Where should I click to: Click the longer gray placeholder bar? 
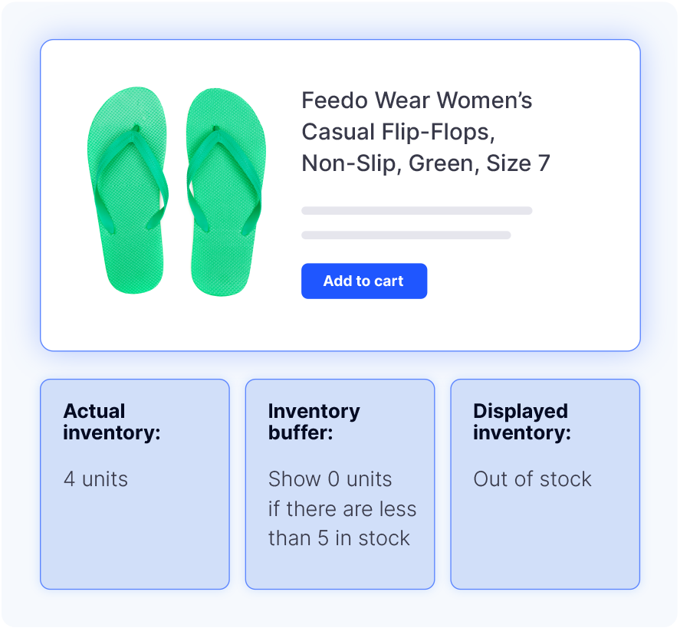(x=417, y=210)
